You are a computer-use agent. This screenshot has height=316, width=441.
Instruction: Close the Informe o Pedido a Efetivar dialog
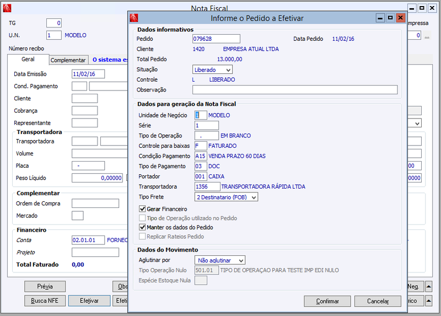coord(401,18)
